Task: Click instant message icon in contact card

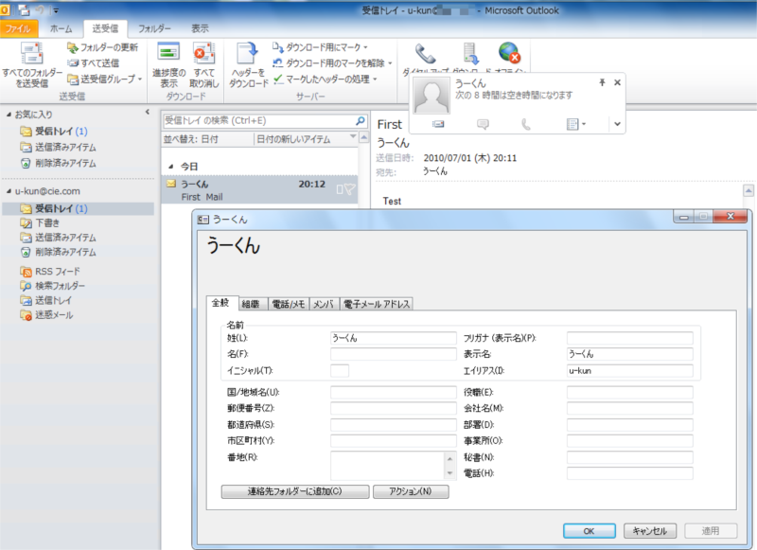Action: (483, 124)
